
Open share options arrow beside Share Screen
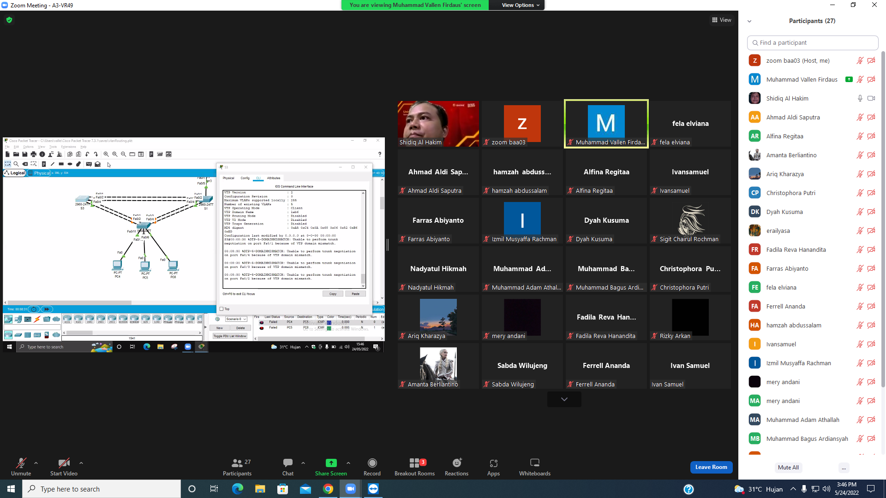(x=348, y=463)
